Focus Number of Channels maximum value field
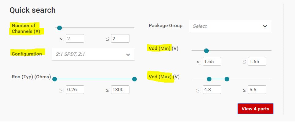This screenshot has height=125, width=295. tap(120, 38)
